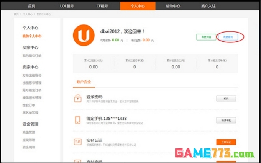Click the 买家中心 sidebar heading

point(30,47)
